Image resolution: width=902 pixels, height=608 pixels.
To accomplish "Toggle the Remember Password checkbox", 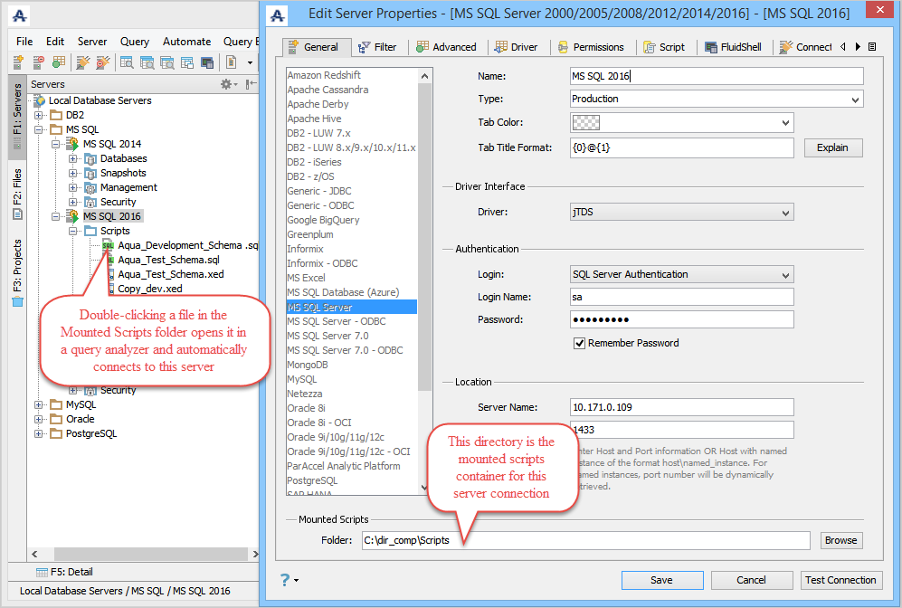I will pos(579,344).
